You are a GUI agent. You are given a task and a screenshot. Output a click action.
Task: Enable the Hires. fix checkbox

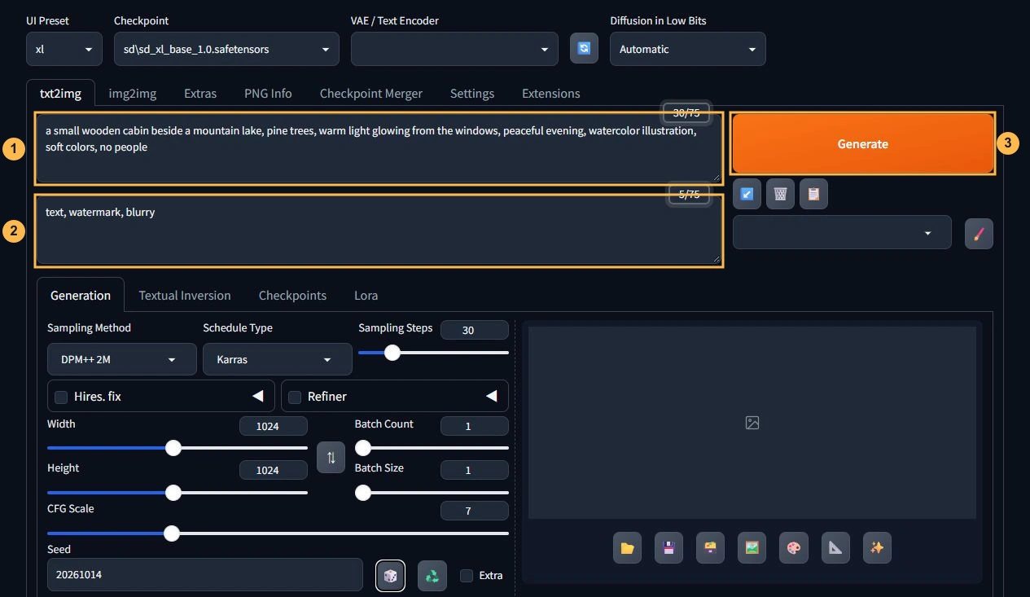point(61,397)
